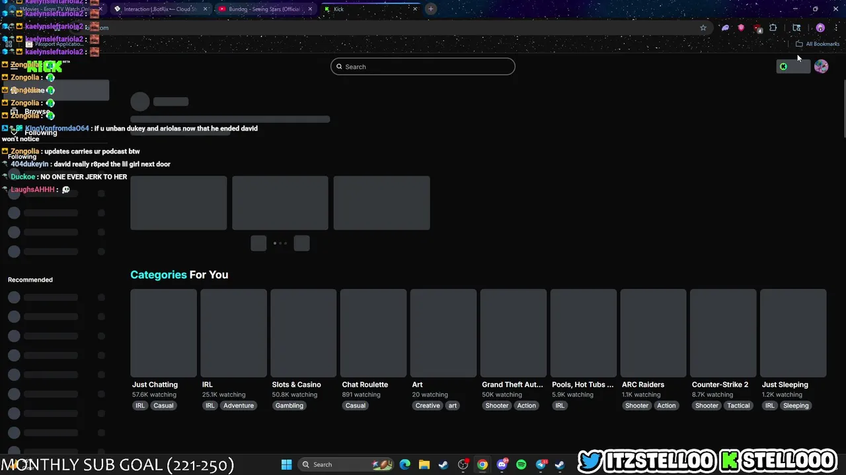This screenshot has height=475, width=846.
Task: Click the Windows taskbar search box
Action: pyautogui.click(x=345, y=464)
